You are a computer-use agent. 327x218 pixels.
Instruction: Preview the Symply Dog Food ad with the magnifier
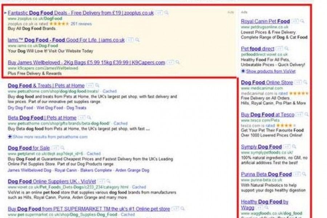(294, 147)
